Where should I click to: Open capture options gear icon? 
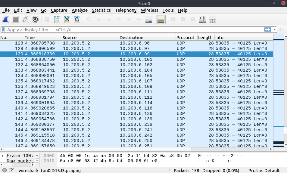[x=35, y=19]
